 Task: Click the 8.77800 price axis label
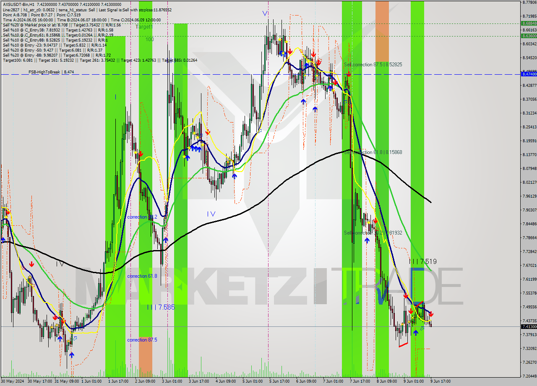coord(529,3)
